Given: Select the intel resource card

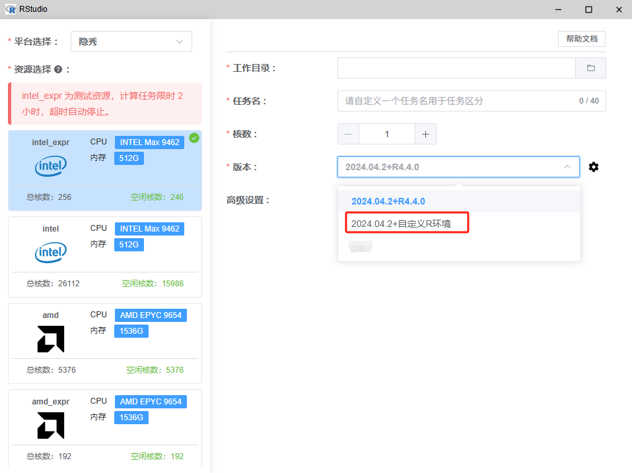Looking at the screenshot, I should [105, 257].
